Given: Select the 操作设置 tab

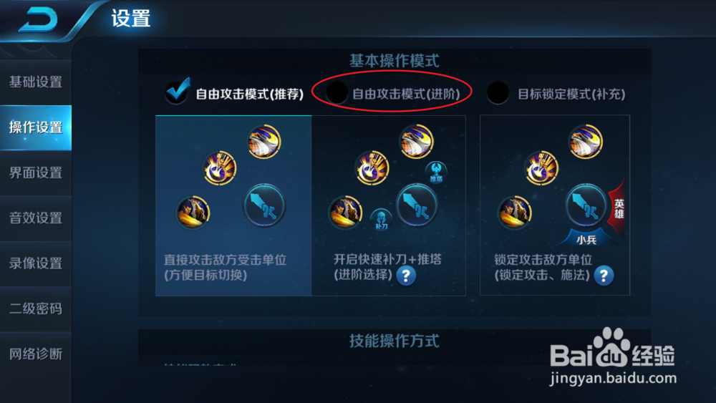Looking at the screenshot, I should click(x=36, y=127).
